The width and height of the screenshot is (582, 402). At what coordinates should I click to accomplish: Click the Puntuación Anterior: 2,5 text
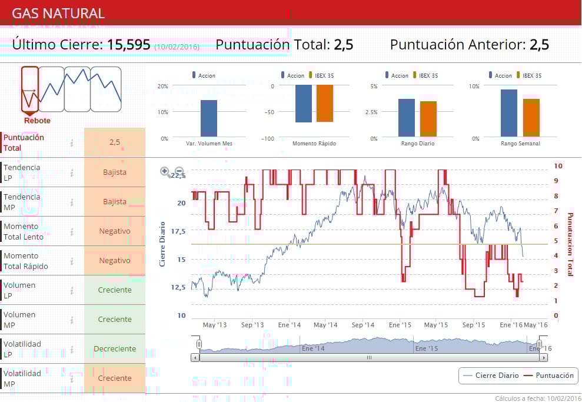pyautogui.click(x=470, y=45)
